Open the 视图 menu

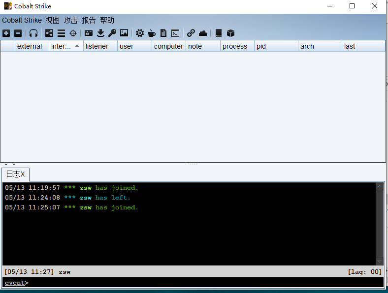(x=53, y=20)
